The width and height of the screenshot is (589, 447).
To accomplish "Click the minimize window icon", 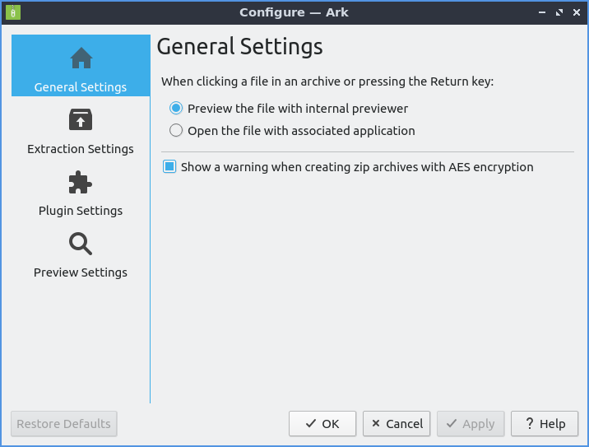I will click(543, 12).
